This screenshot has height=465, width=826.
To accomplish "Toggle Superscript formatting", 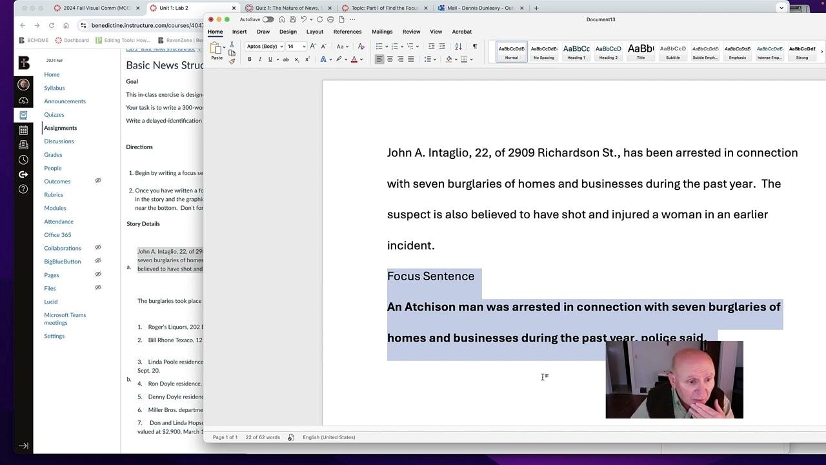I will [x=307, y=59].
